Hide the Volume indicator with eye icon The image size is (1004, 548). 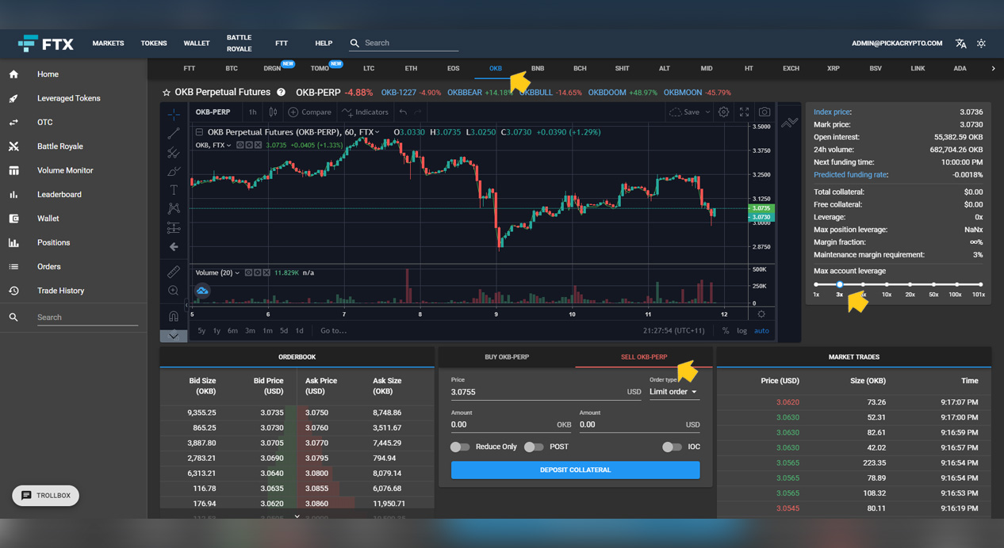click(x=249, y=272)
